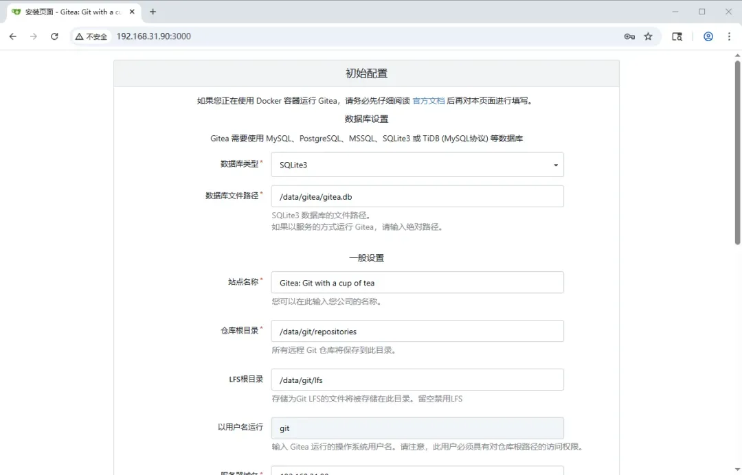Click the 一般设置 section title
The image size is (742, 475).
point(366,258)
